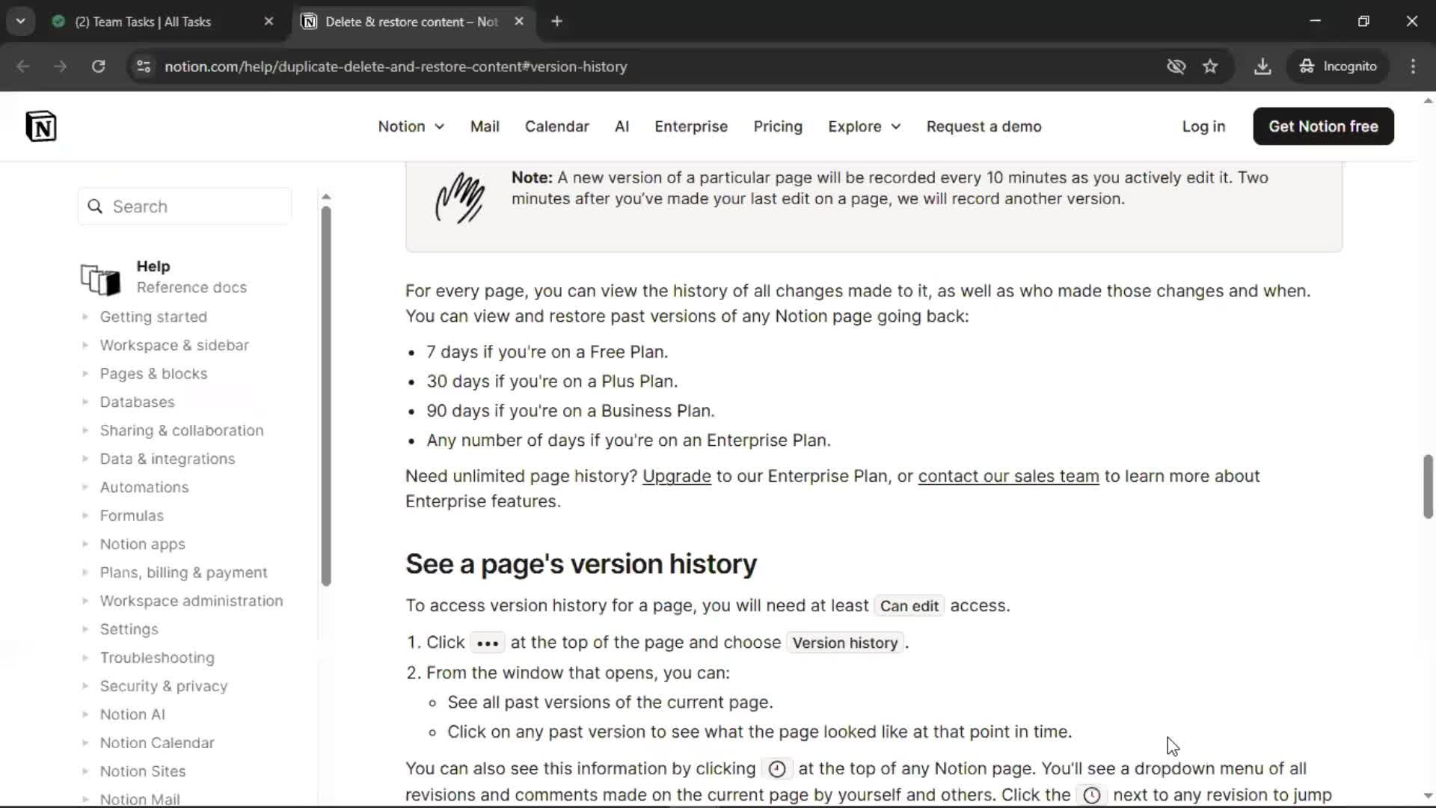Open the Notion dropdown in navbar

point(411,126)
